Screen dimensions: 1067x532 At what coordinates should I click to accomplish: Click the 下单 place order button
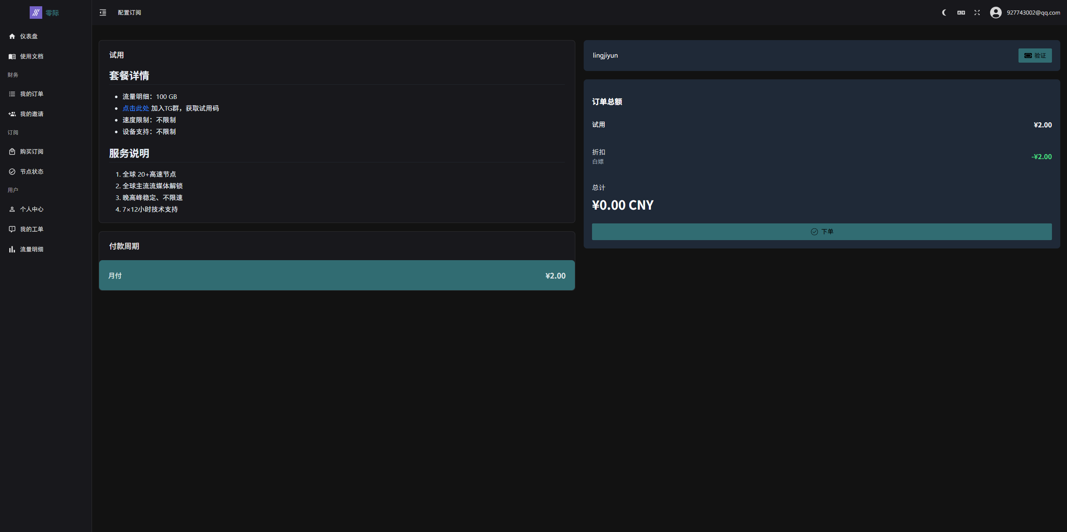coord(822,232)
